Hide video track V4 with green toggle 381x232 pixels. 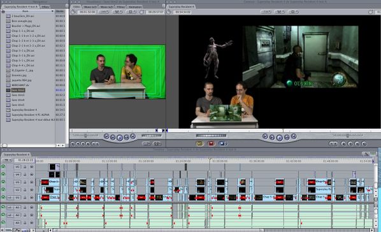(3, 175)
